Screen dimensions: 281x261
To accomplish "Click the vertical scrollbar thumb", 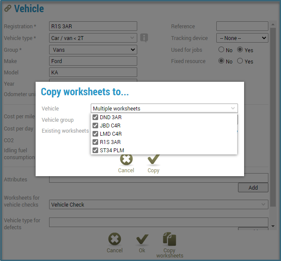I will tap(273, 117).
